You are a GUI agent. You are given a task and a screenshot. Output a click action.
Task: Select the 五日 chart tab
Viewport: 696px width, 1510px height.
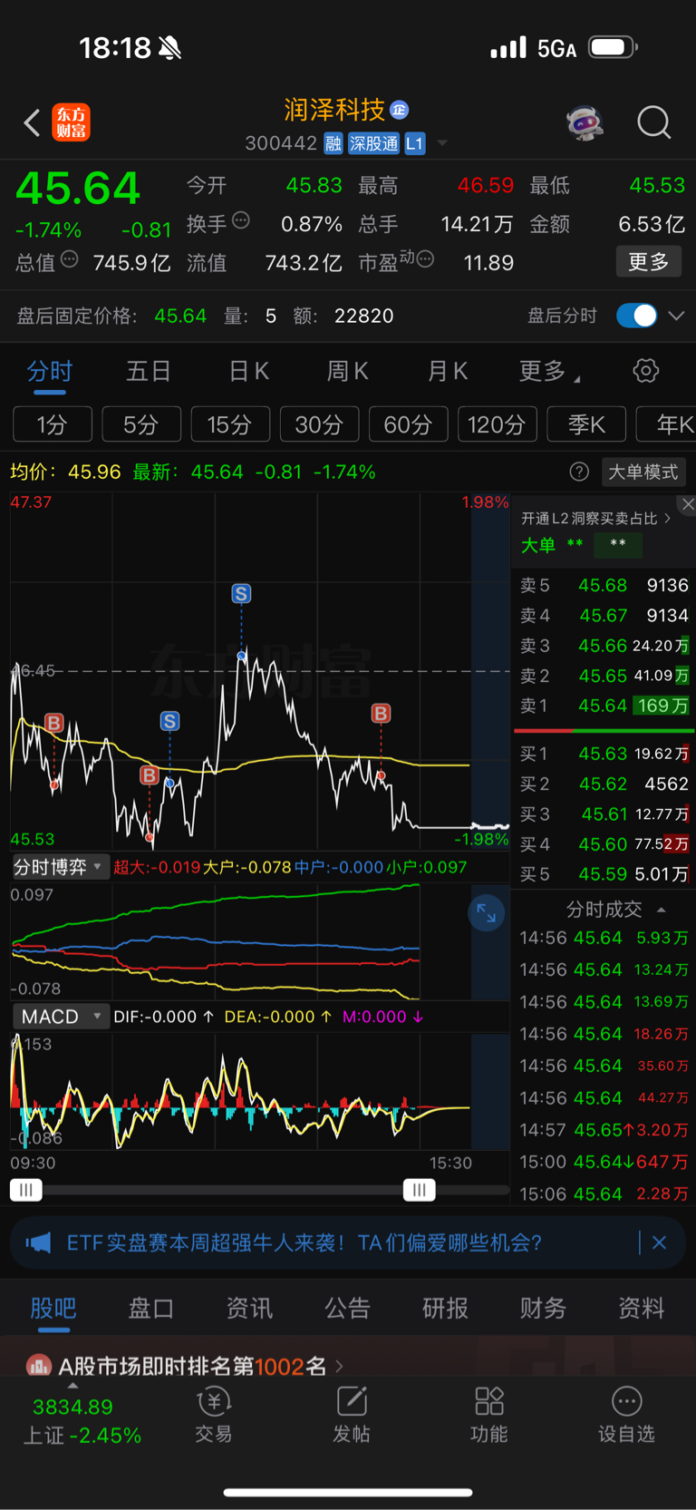click(x=149, y=371)
